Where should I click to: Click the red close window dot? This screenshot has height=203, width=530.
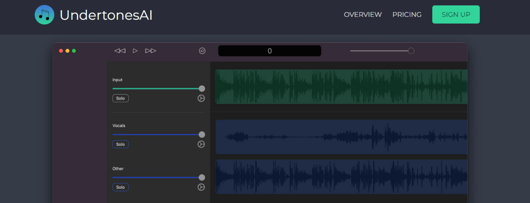click(x=61, y=51)
